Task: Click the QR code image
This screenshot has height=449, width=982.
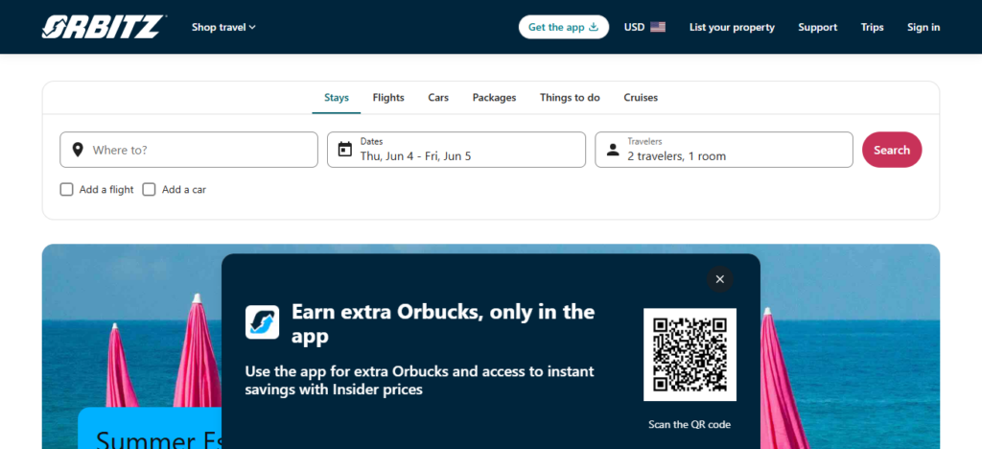Action: 690,354
